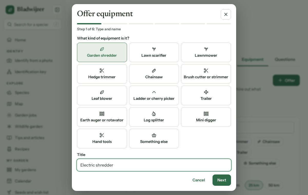308x195 pixels.
Task: Select Hand tools option
Action: [102, 139]
